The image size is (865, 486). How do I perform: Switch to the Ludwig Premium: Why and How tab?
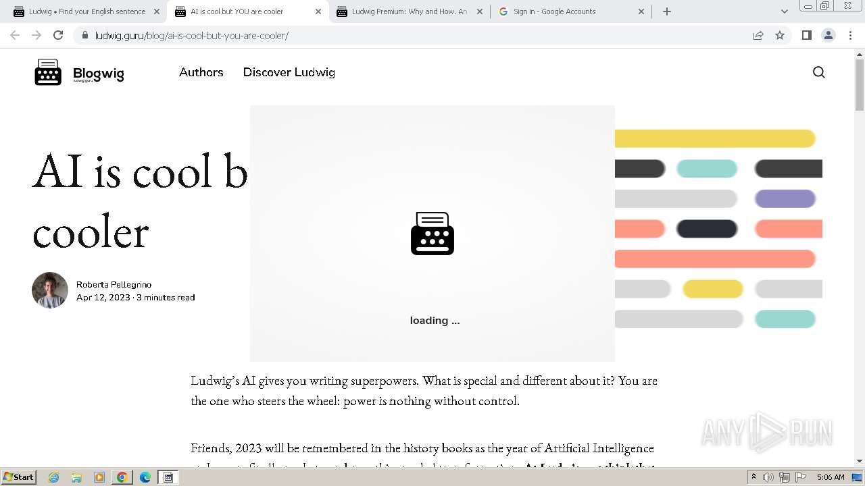pos(408,11)
